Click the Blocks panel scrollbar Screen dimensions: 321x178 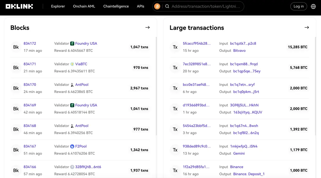pos(156,86)
